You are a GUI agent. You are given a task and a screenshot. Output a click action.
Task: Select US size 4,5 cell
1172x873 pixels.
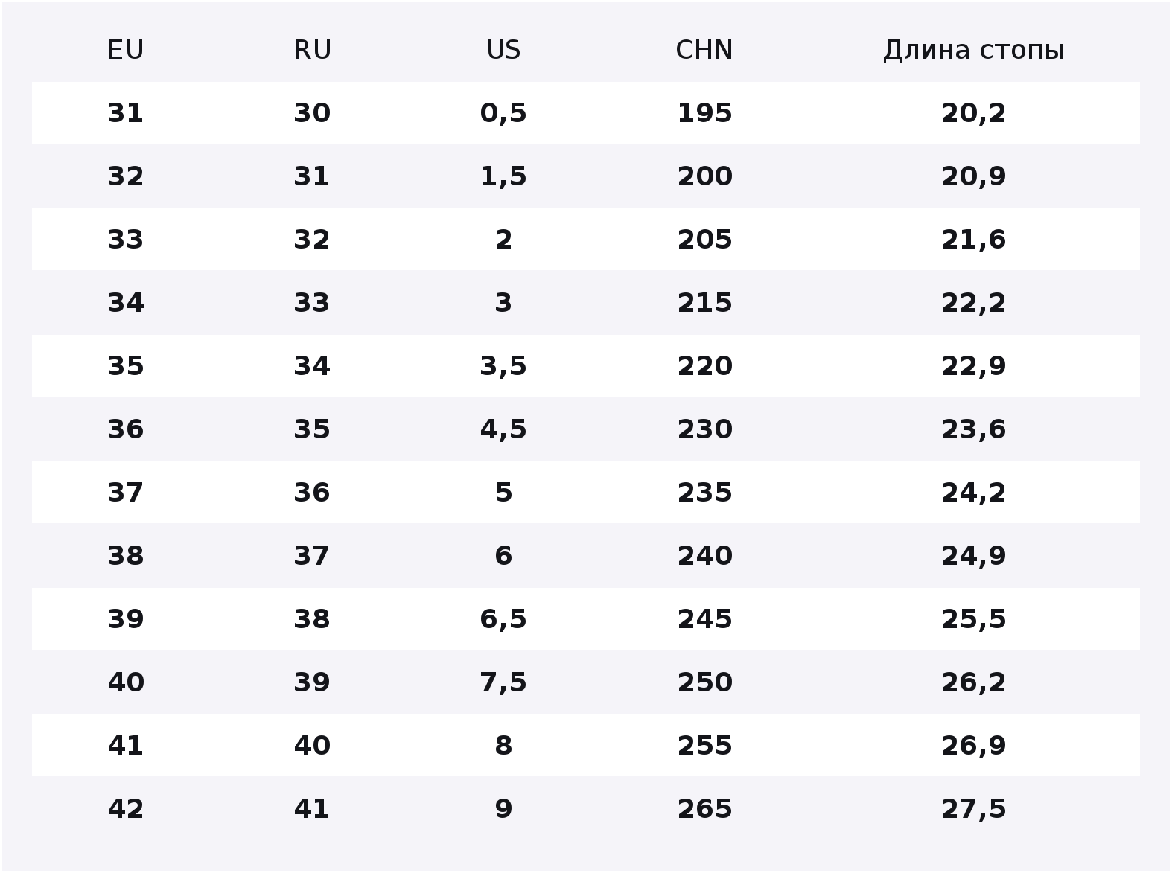[x=503, y=429]
